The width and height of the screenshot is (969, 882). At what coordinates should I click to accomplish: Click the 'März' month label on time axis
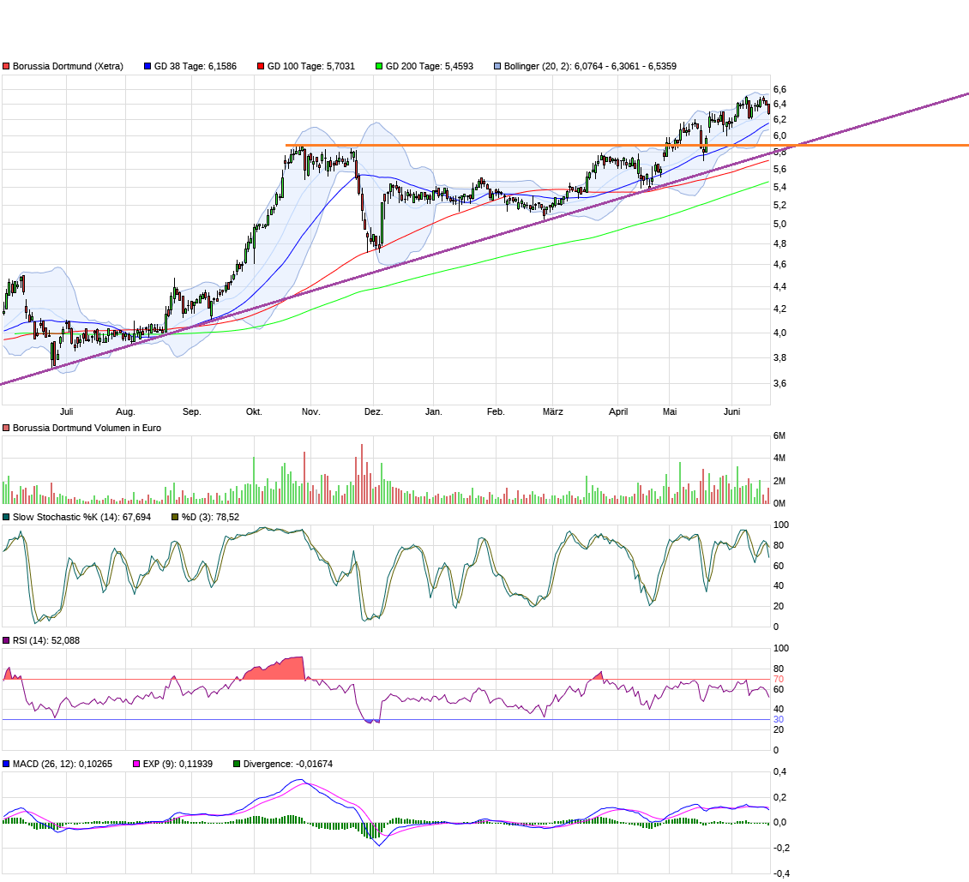[552, 411]
